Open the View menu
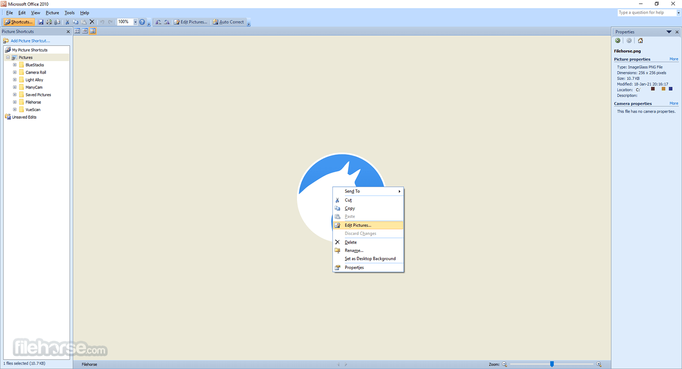The height and width of the screenshot is (369, 682). [36, 13]
